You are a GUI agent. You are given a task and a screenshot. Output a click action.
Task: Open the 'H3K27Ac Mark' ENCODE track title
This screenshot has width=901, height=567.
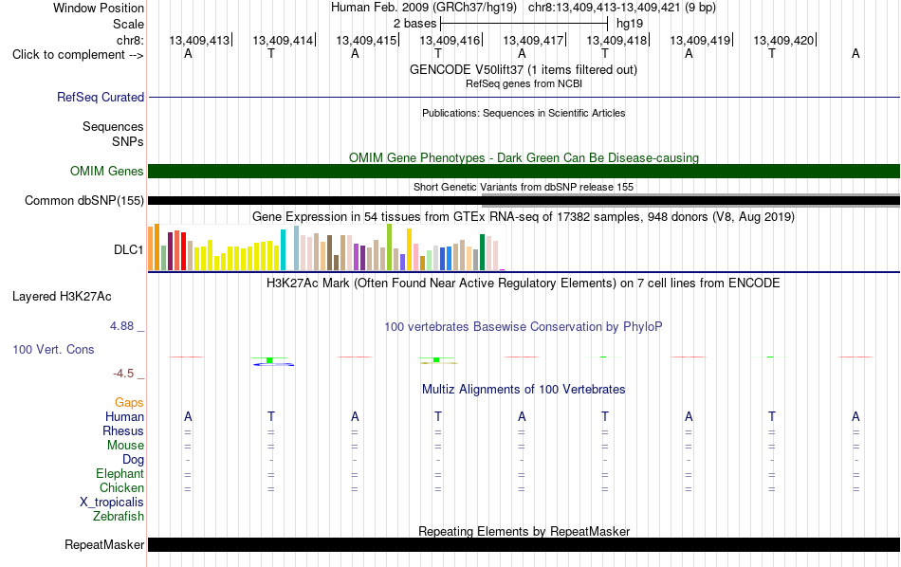(x=524, y=283)
